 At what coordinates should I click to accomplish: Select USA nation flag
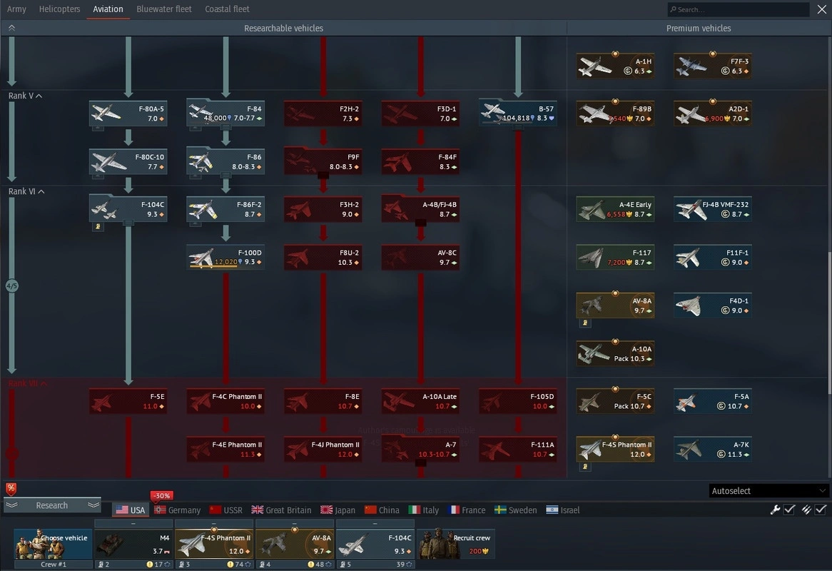coord(131,510)
